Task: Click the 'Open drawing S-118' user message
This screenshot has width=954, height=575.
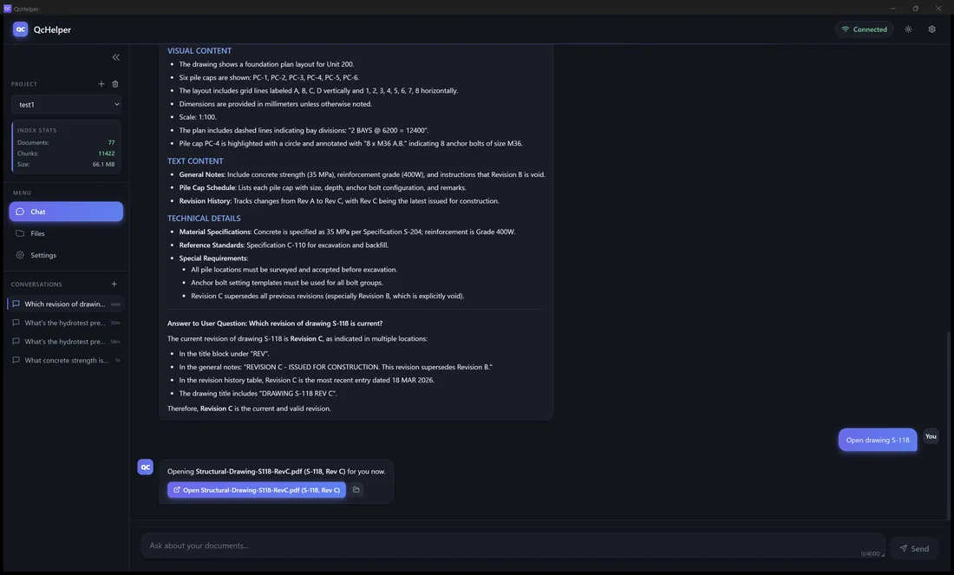Action: click(878, 440)
